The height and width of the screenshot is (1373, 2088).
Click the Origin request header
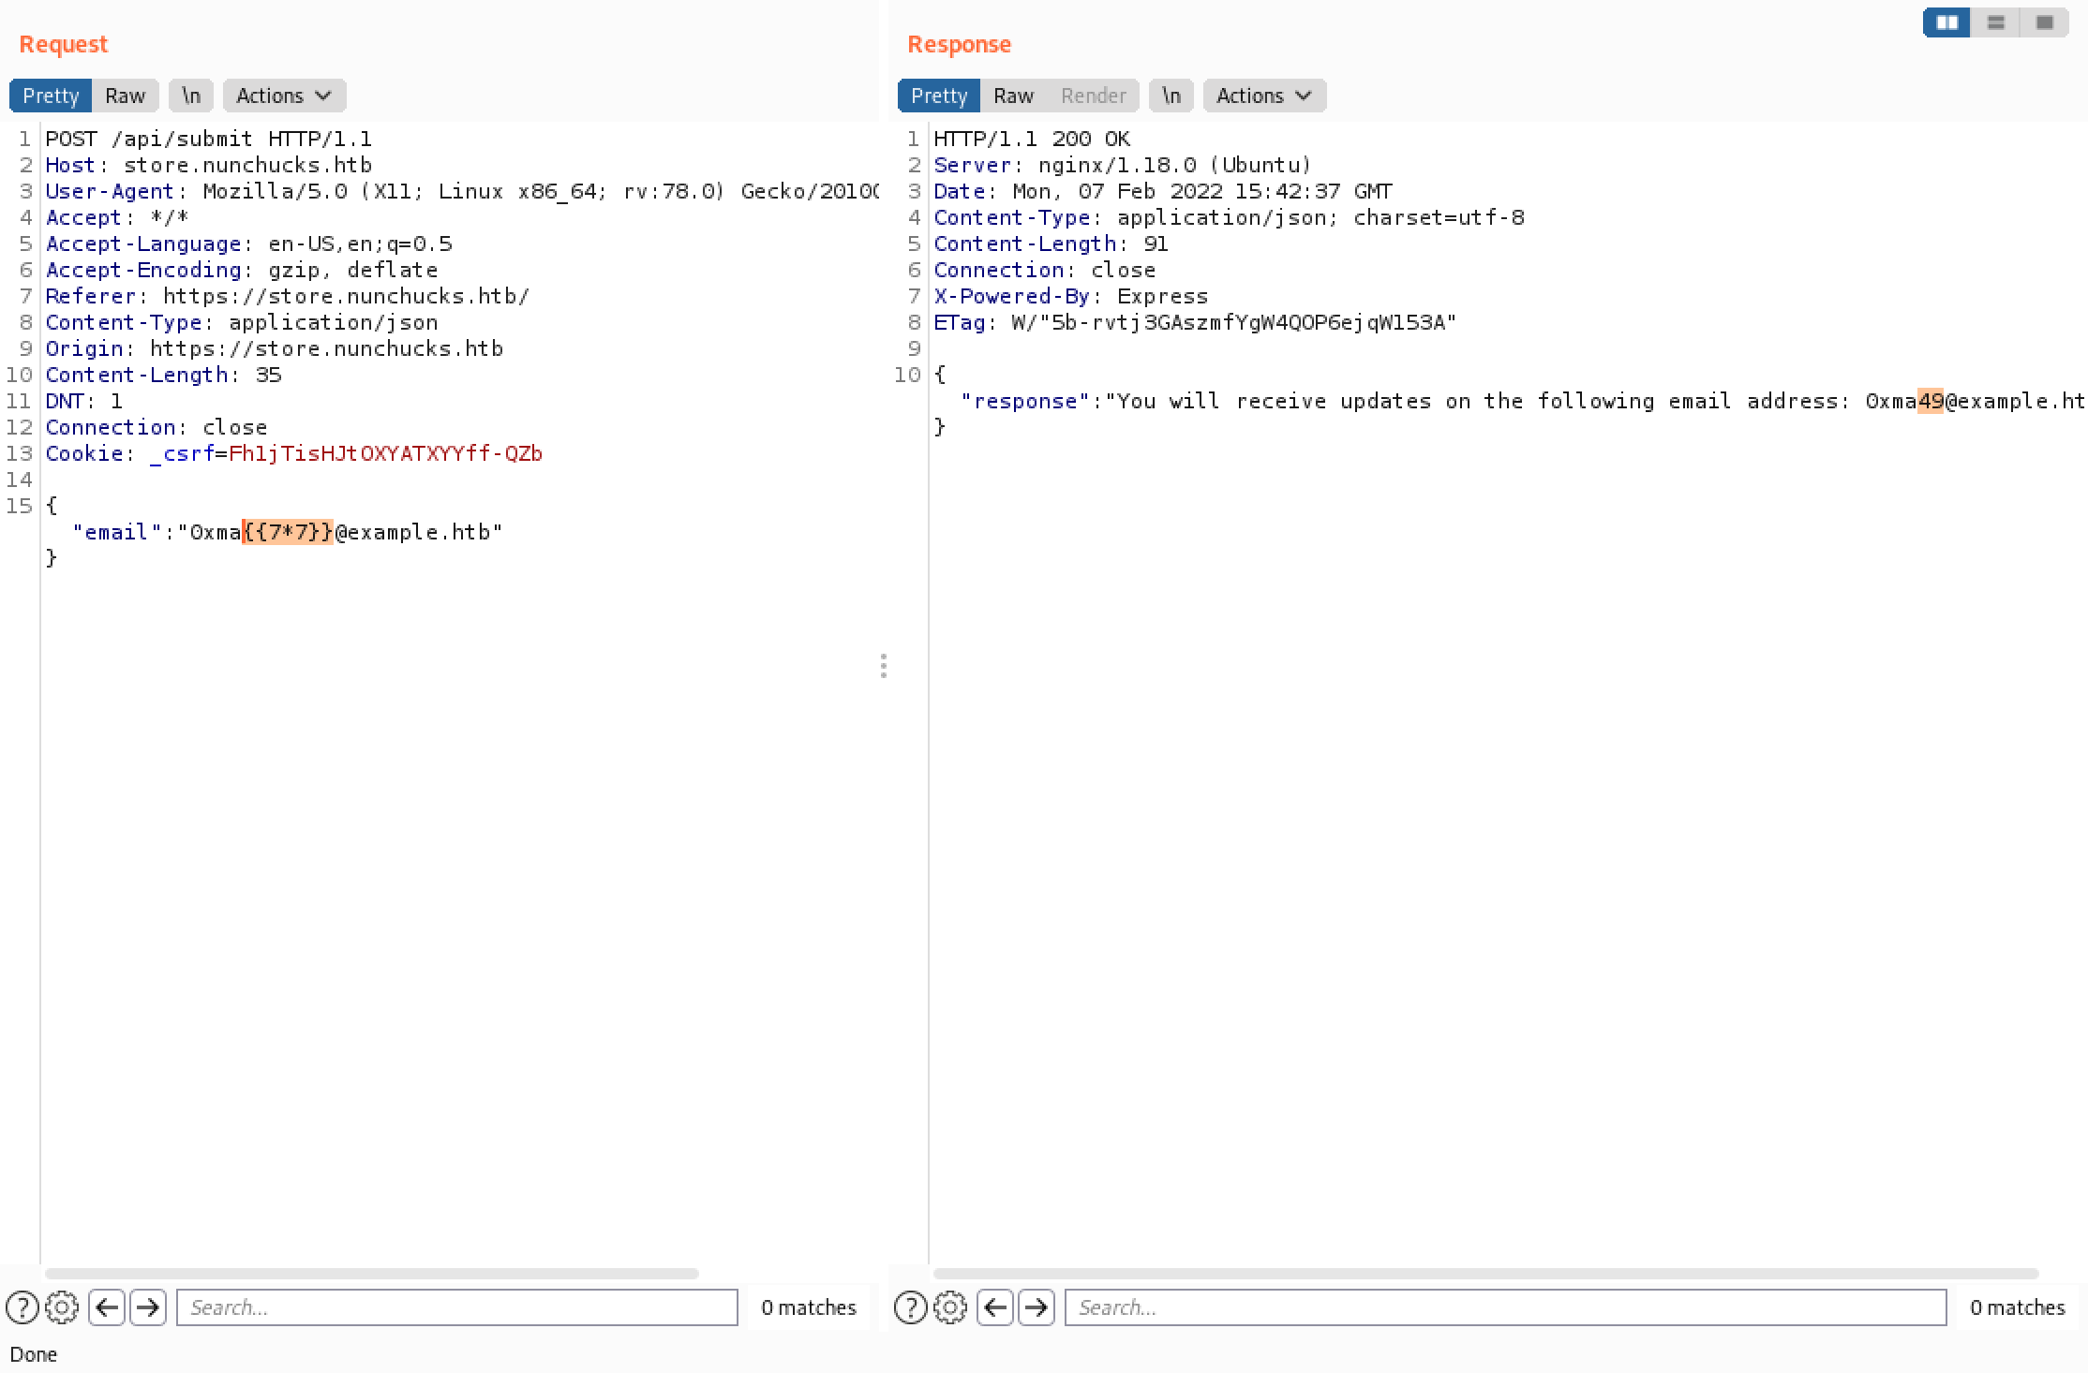point(275,348)
